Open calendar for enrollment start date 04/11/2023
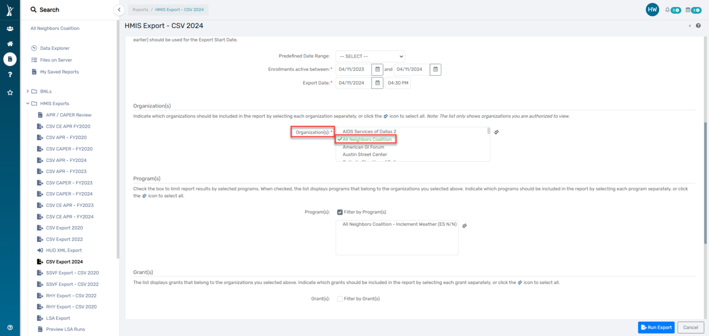This screenshot has width=709, height=336. [378, 70]
